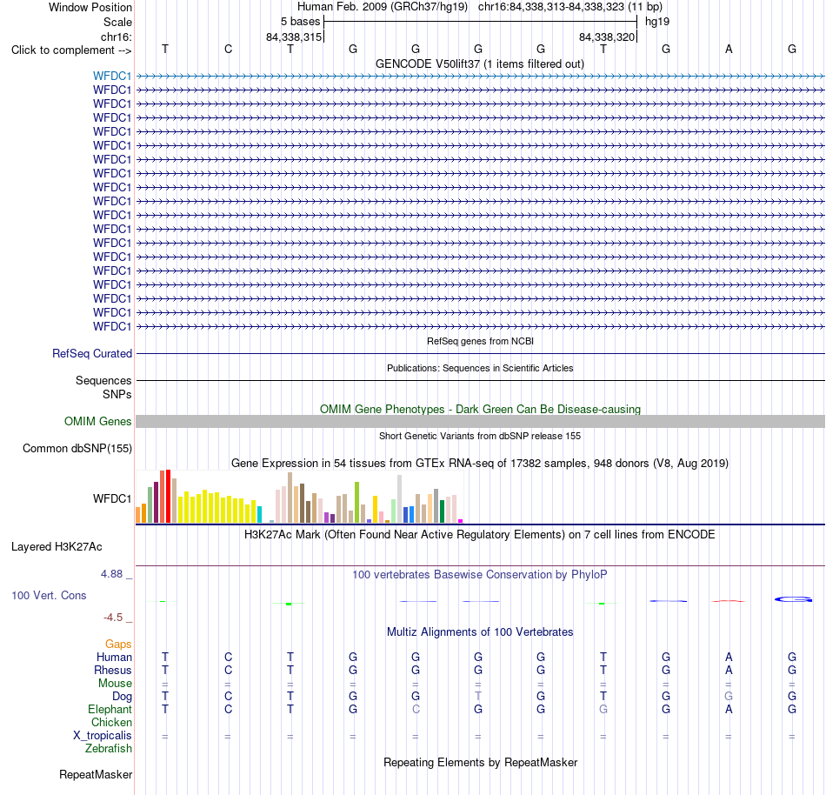826x795 pixels.
Task: Click the C base in the Rhesus alignment row
Action: pos(228,670)
